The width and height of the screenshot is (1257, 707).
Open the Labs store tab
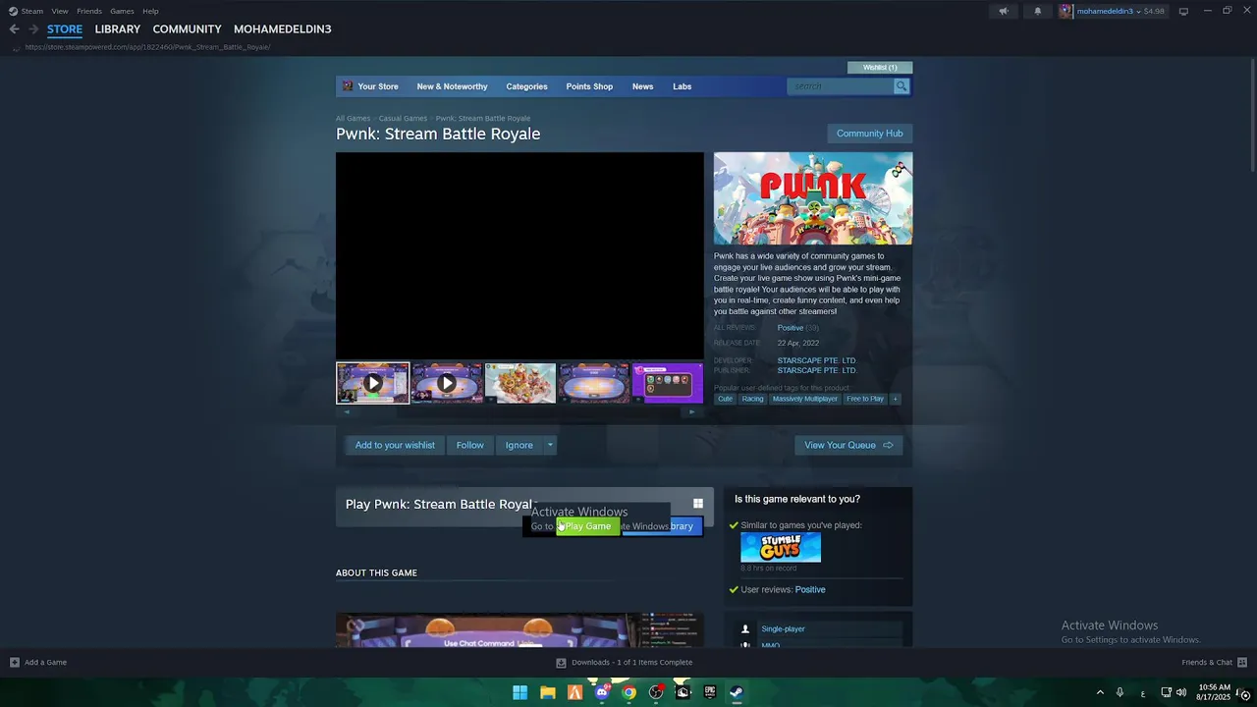pos(682,86)
